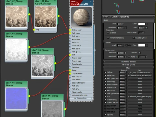Click the Displacement Texture M button
156x117 pixels.
coord(139,53)
